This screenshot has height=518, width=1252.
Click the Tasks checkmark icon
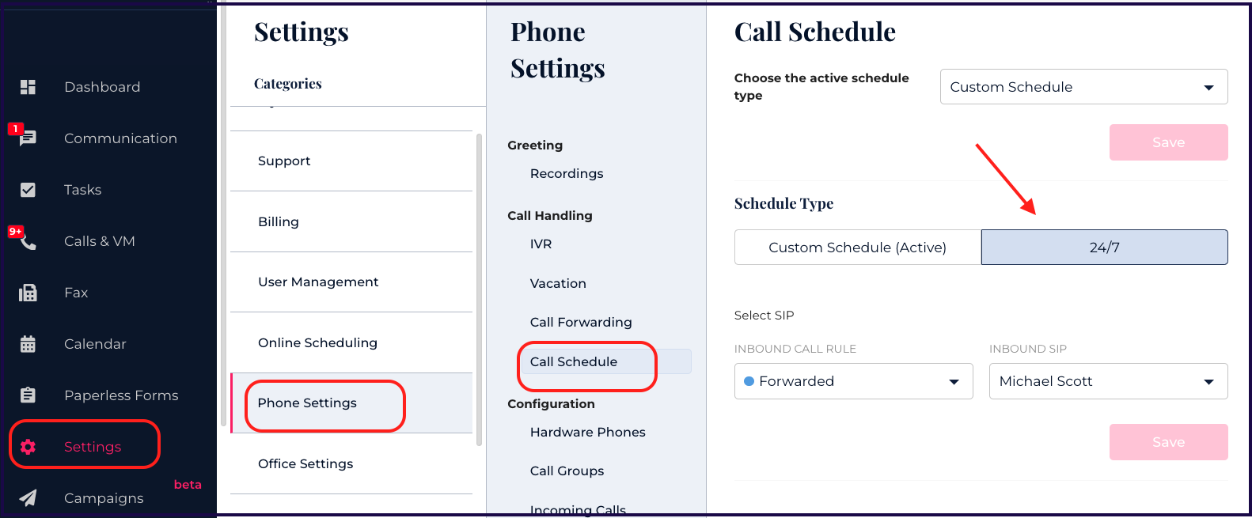pos(28,190)
